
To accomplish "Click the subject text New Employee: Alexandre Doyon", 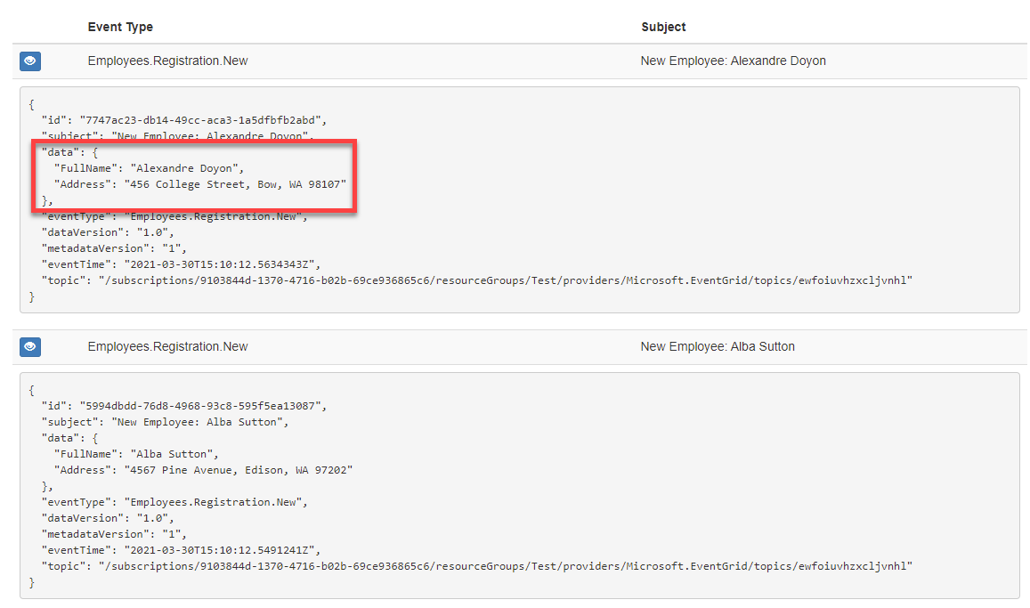I will pos(733,61).
